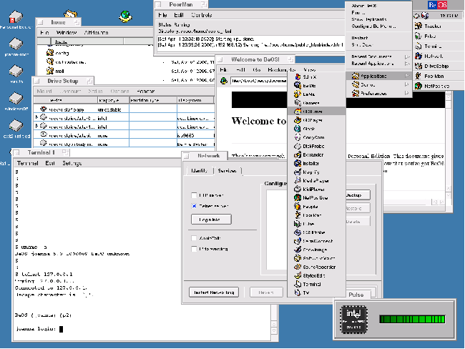Select the Services tab in Network

(227, 170)
